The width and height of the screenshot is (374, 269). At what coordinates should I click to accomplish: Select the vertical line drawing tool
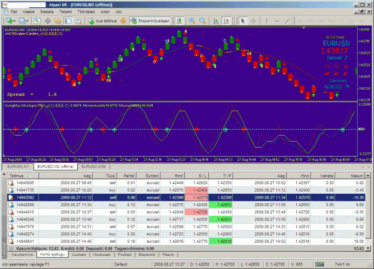tap(266, 21)
